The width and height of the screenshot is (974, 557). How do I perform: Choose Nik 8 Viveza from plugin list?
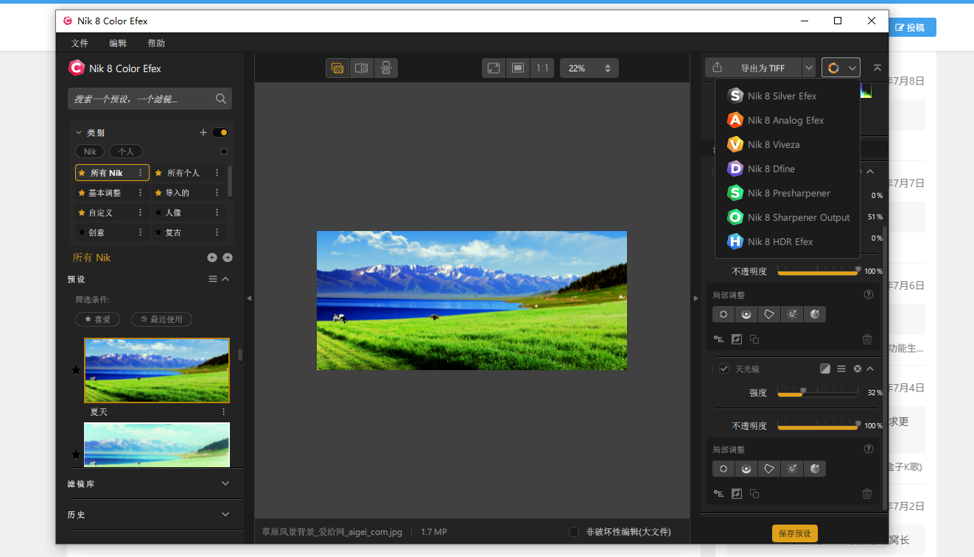click(x=774, y=144)
